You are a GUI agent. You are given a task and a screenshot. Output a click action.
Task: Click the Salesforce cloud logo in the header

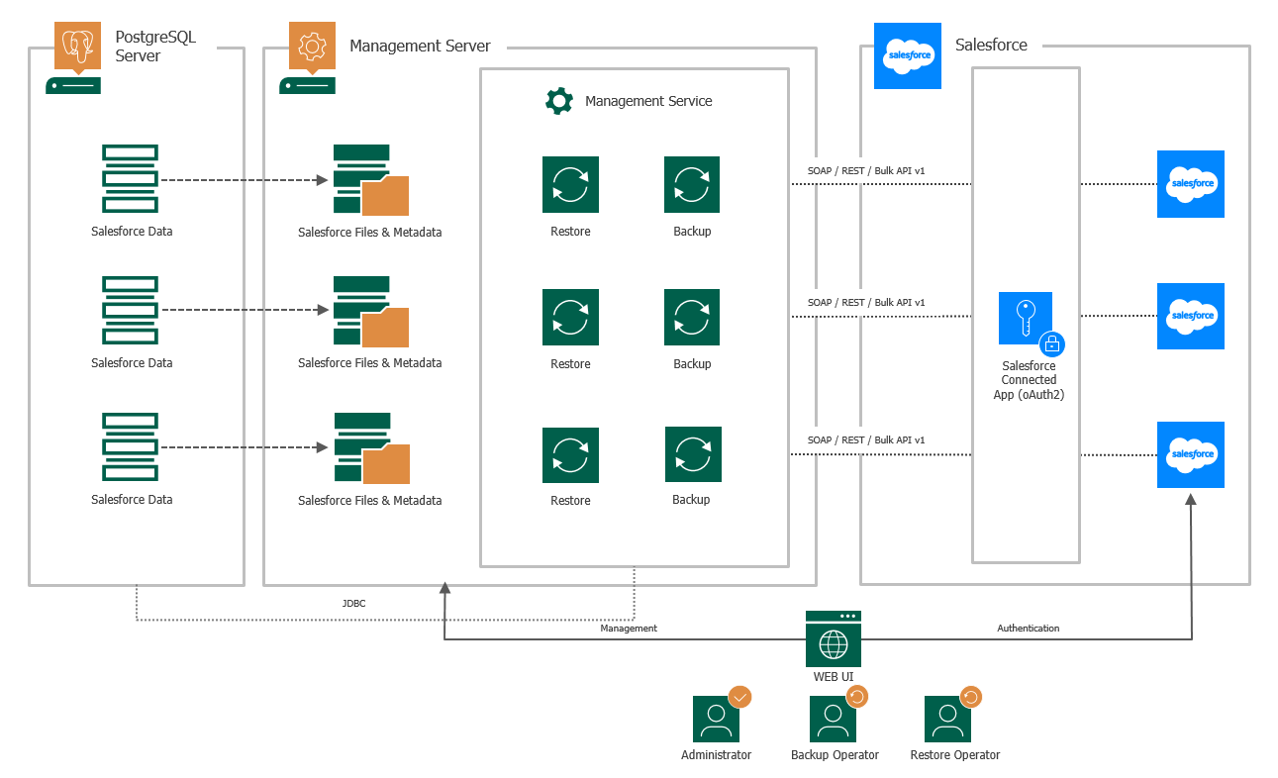click(907, 56)
